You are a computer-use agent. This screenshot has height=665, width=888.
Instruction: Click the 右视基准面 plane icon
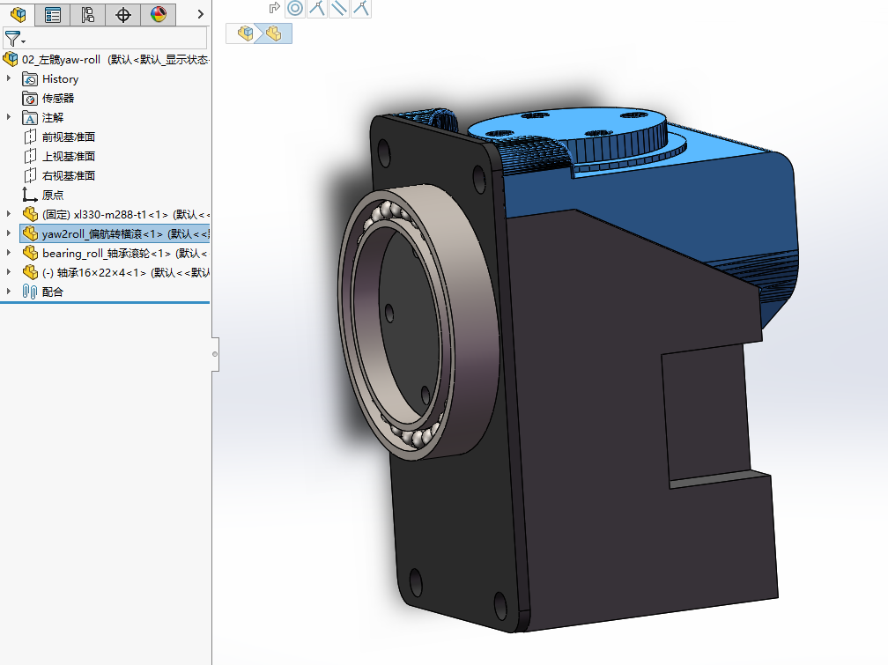[x=30, y=175]
